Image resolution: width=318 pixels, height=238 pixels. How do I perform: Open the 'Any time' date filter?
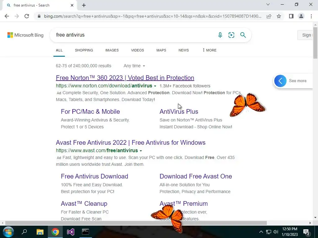(134, 66)
